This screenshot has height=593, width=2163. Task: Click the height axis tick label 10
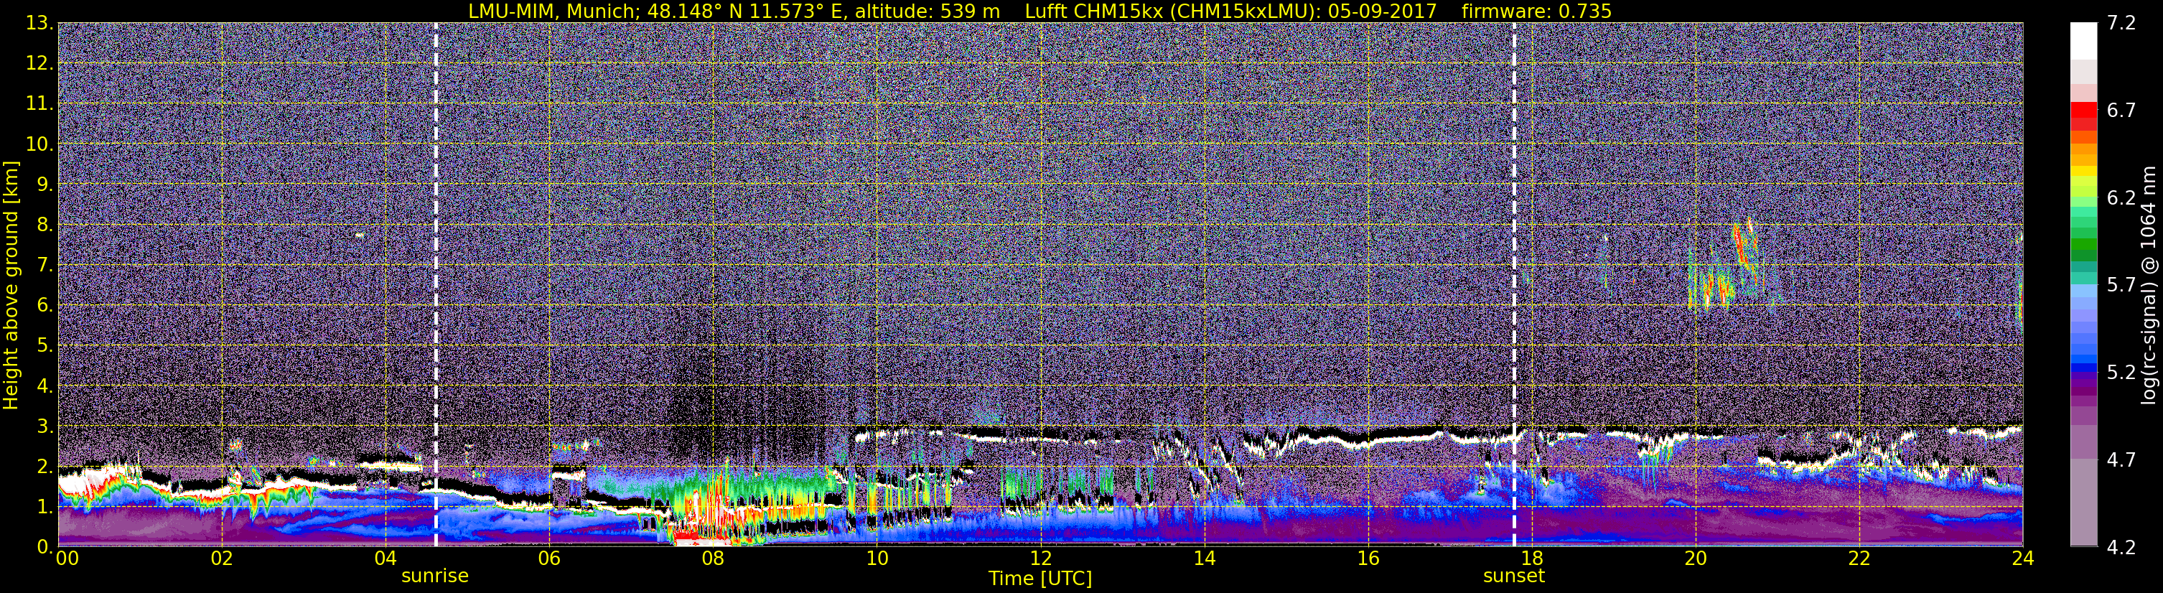(39, 144)
